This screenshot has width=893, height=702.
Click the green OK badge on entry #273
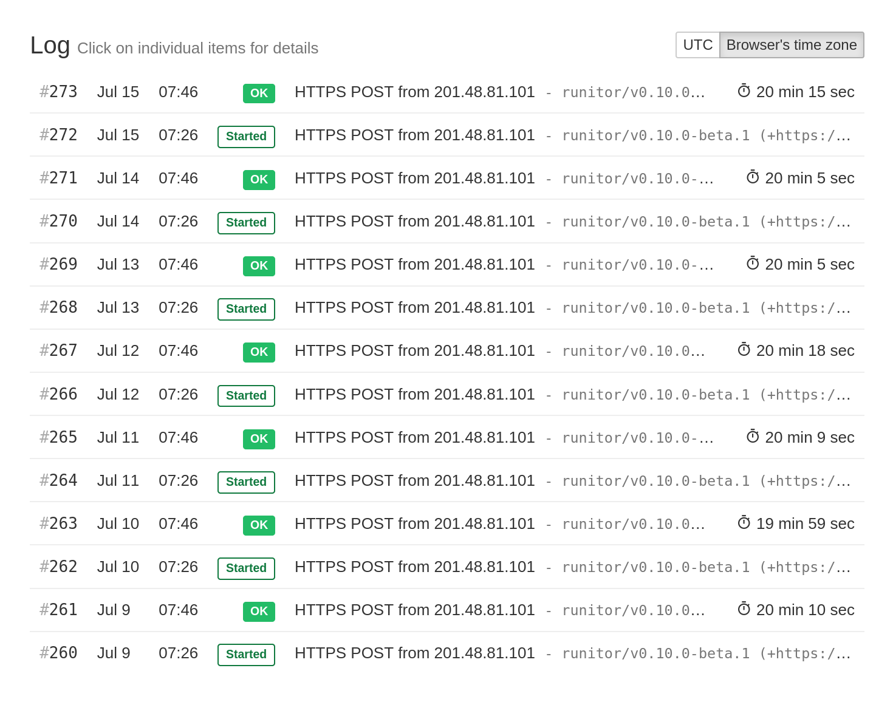(259, 93)
